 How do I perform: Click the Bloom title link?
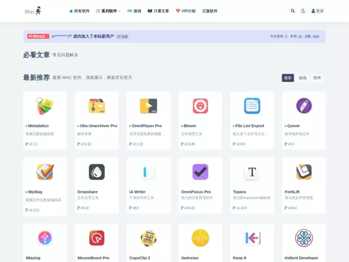(x=190, y=126)
